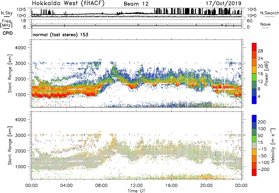Click the 'Velocity [m s⁻¹]' colorbar label
The width and height of the screenshot is (279, 193).
(272, 145)
